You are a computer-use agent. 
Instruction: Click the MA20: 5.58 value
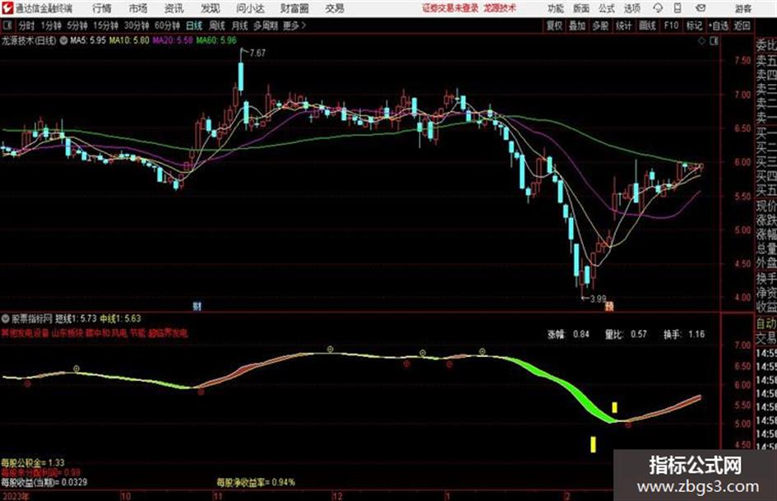(x=173, y=40)
